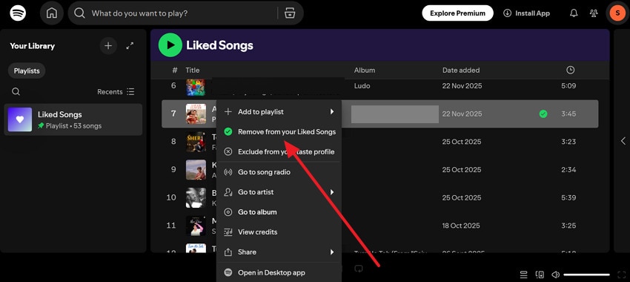Click duration 5:39 of track 10

coord(568,198)
